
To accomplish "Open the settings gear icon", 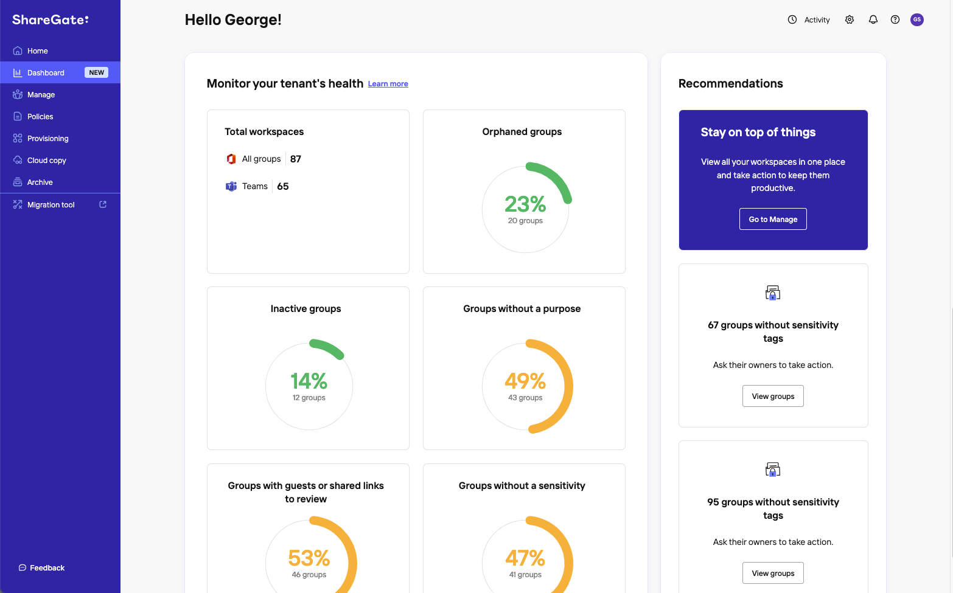I will click(849, 19).
